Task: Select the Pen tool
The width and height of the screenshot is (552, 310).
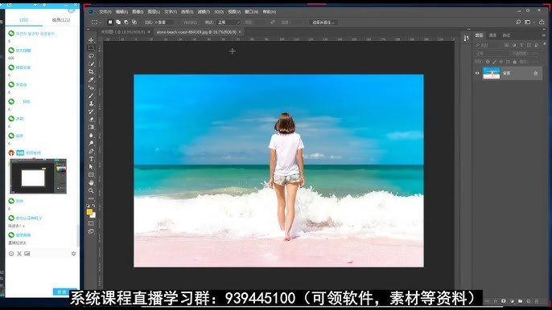Action: [91, 151]
